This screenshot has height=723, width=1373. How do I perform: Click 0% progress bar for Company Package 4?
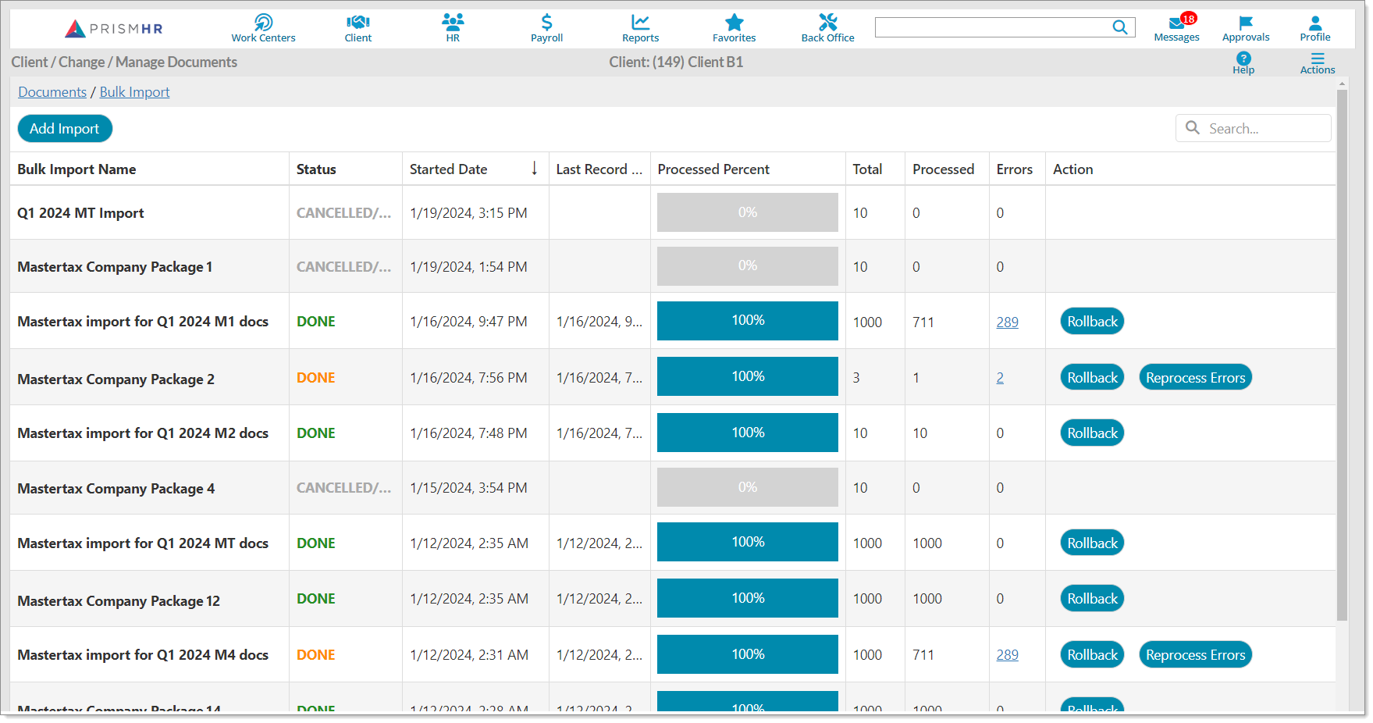coord(747,487)
